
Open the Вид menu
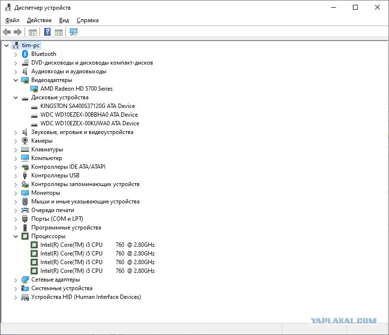pos(64,20)
